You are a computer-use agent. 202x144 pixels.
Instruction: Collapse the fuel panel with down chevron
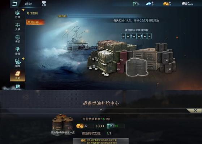tap(101, 109)
